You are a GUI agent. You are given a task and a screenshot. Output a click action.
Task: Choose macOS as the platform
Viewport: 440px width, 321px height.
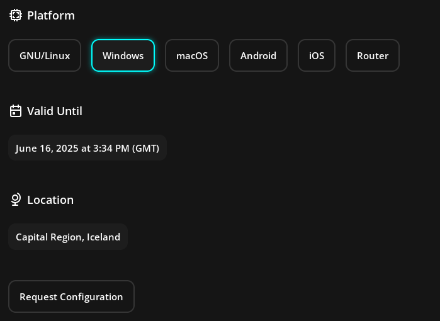(192, 55)
